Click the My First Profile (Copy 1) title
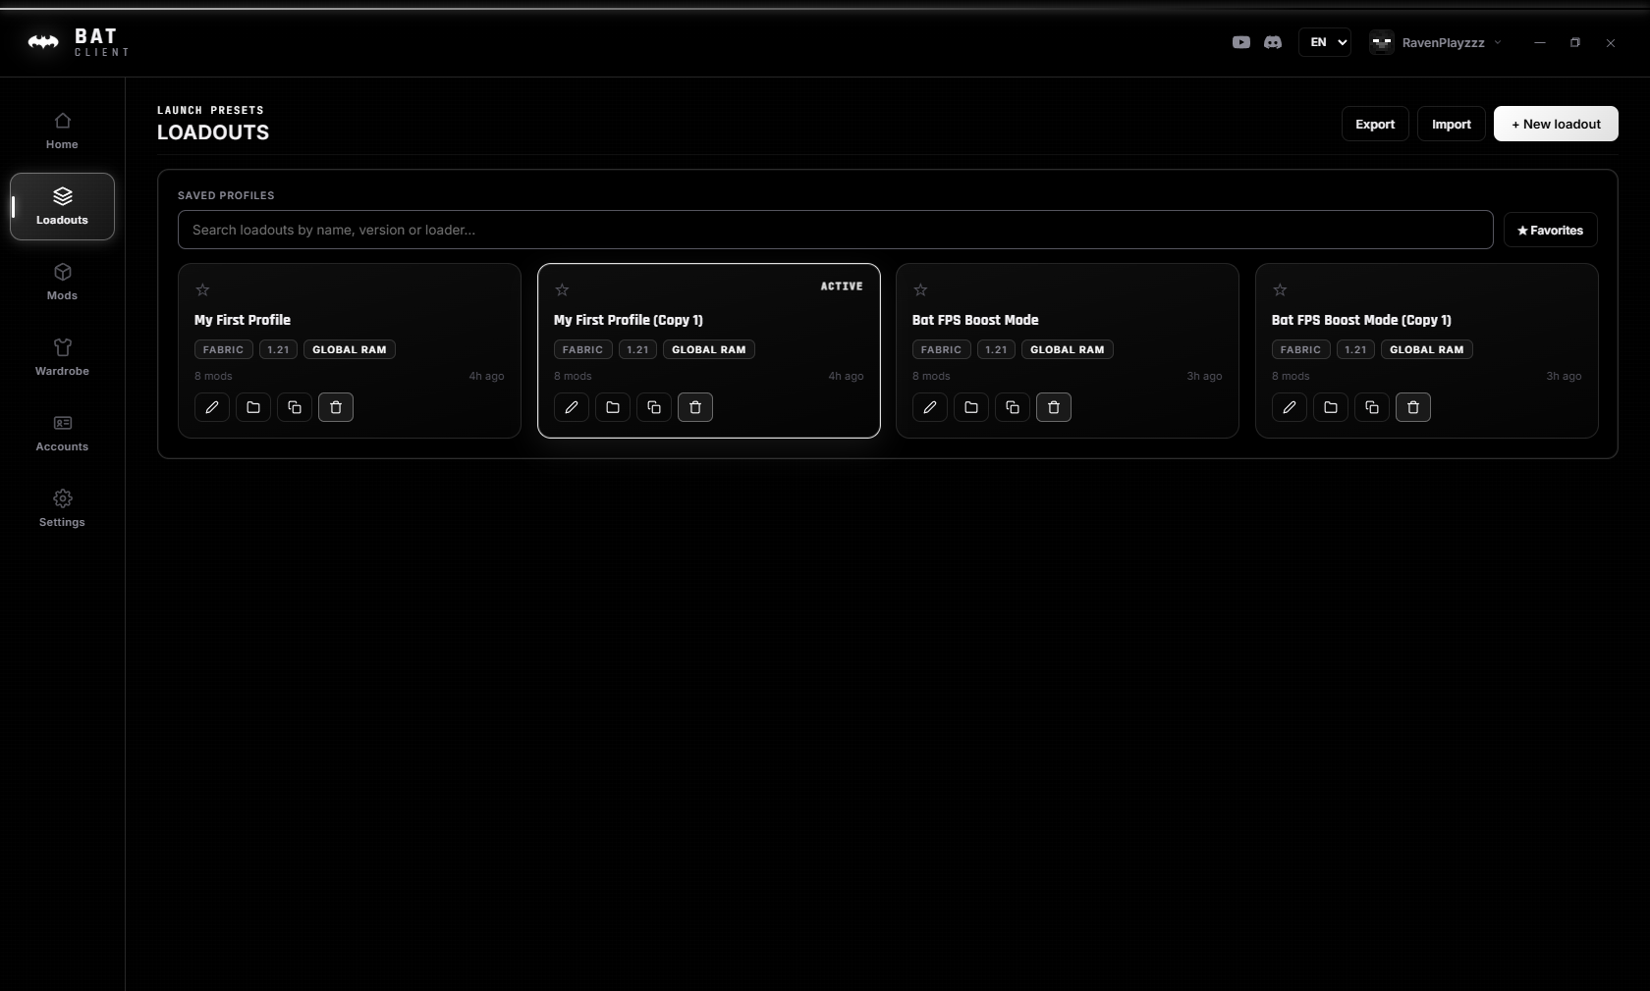Image resolution: width=1650 pixels, height=991 pixels. click(x=629, y=320)
